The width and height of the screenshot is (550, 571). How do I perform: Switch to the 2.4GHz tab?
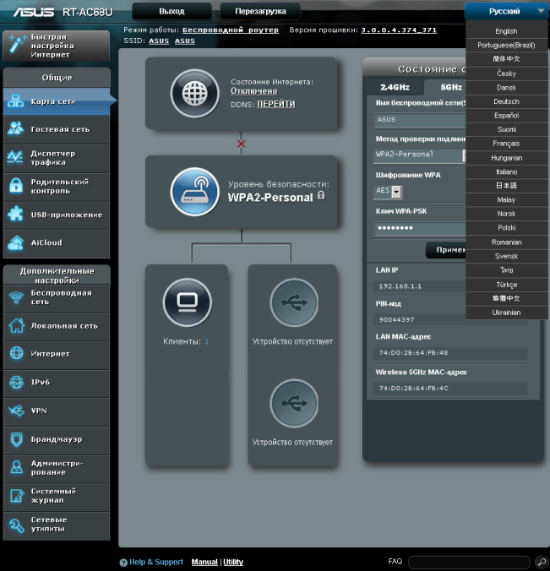pos(395,87)
